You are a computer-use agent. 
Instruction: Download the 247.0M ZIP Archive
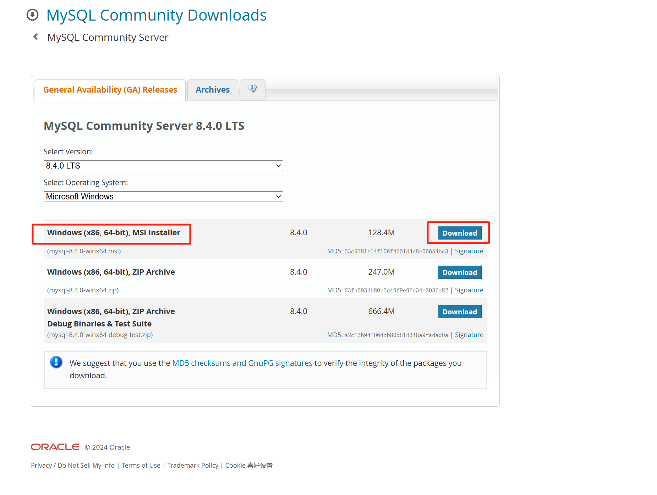pyautogui.click(x=460, y=273)
